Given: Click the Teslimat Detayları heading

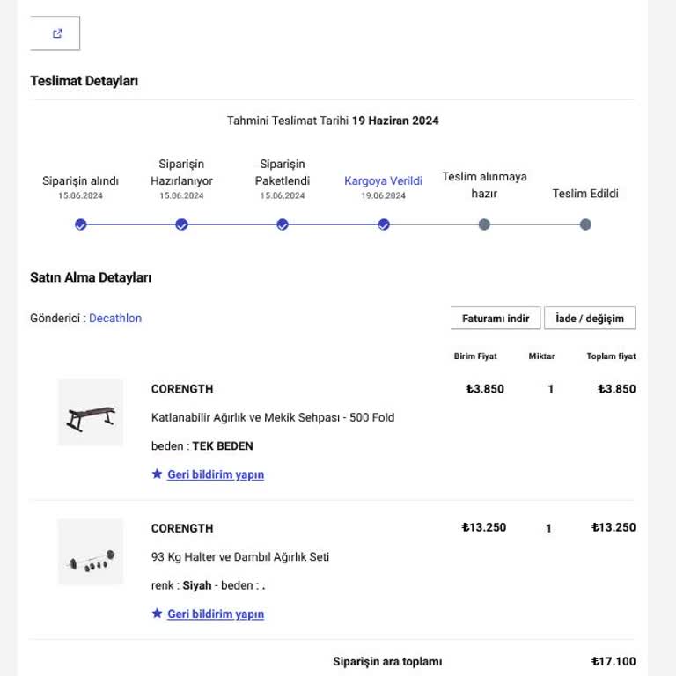Looking at the screenshot, I should [84, 81].
